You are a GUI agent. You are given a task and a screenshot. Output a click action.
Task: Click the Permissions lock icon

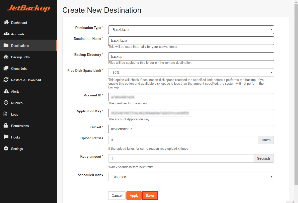tap(6, 126)
